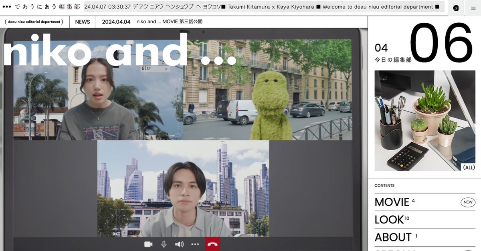Open the NEWS section tab
The height and width of the screenshot is (251, 481).
pyautogui.click(x=83, y=22)
